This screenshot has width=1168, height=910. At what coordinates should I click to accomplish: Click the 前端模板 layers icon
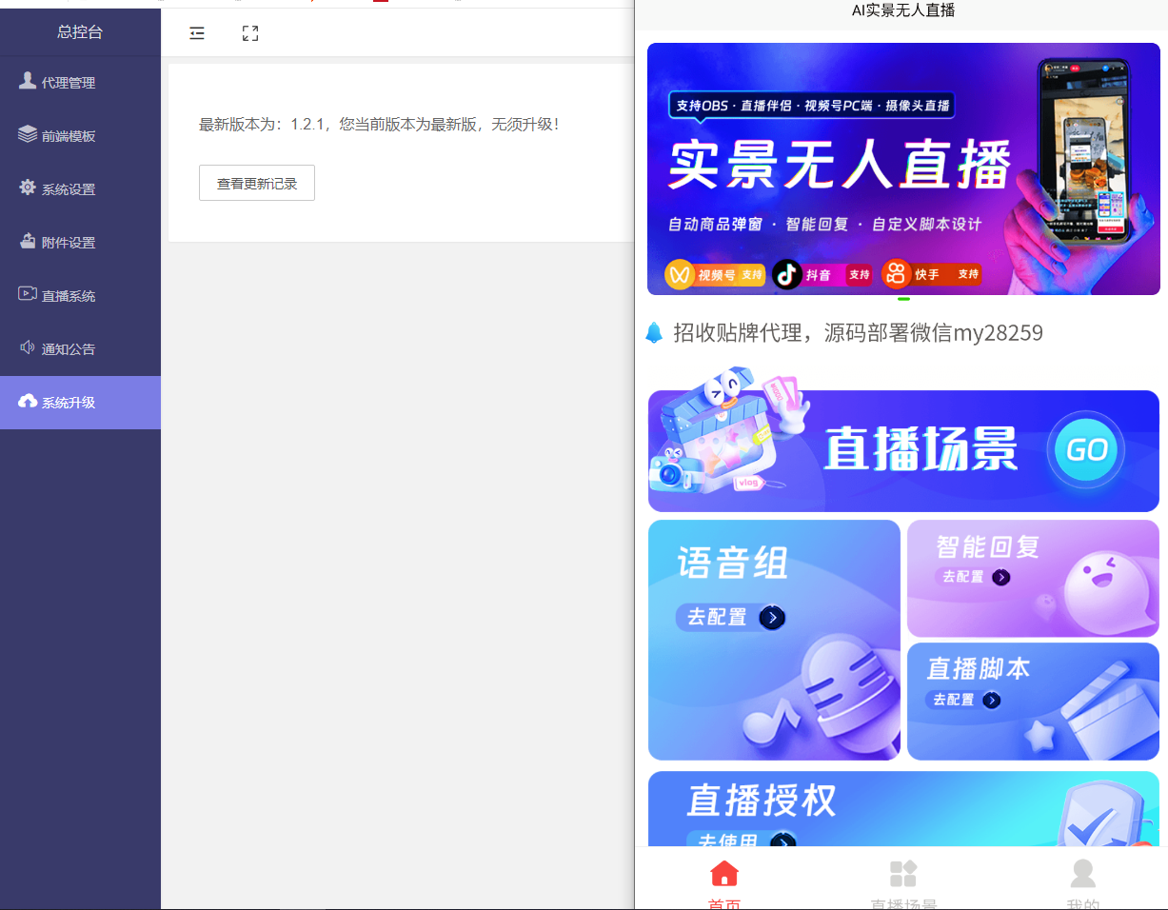(x=28, y=134)
